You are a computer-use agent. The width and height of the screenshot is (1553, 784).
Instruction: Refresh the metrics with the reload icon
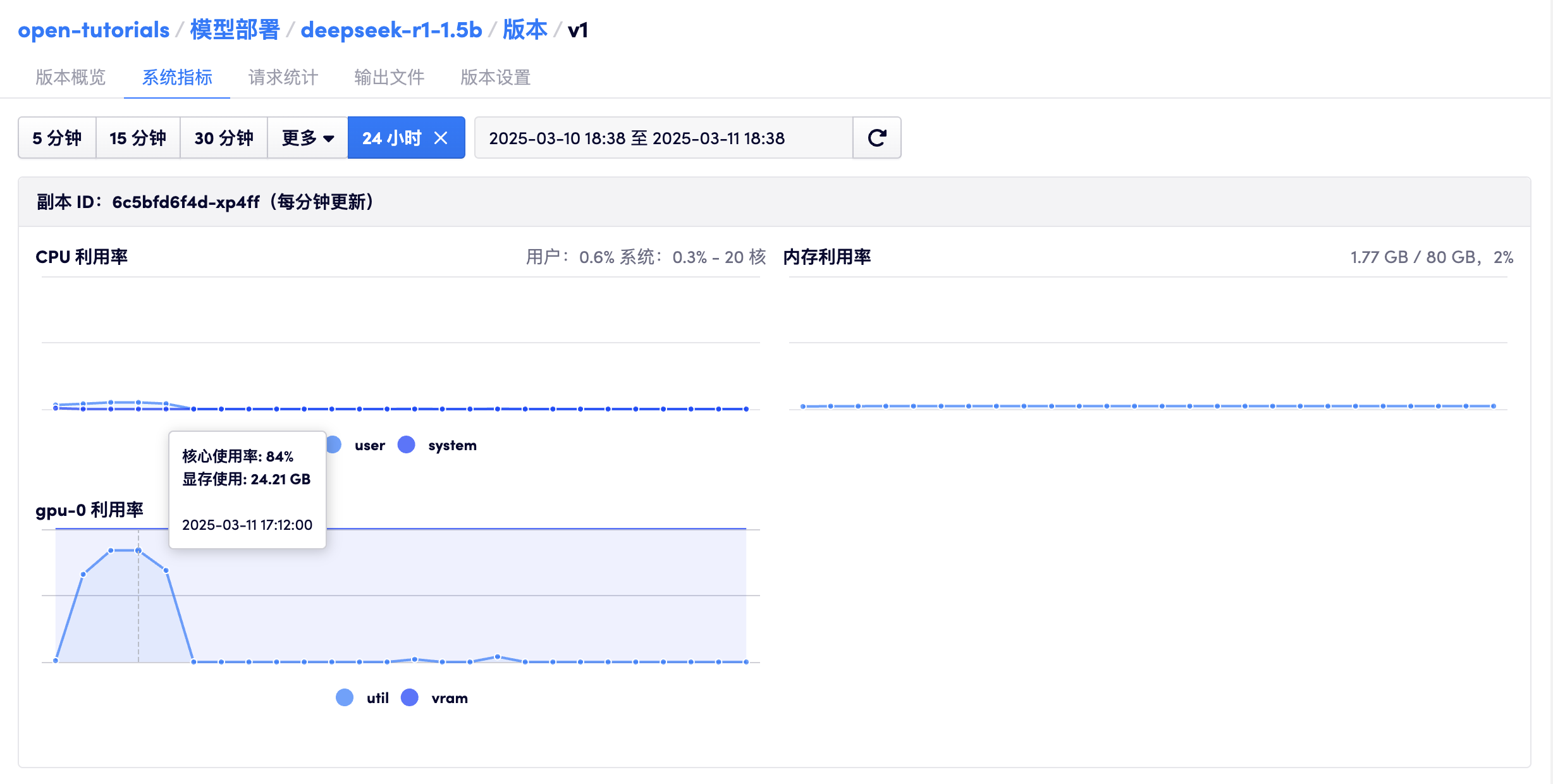pos(877,138)
